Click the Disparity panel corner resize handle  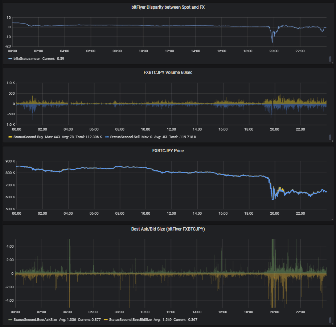pos(332,63)
